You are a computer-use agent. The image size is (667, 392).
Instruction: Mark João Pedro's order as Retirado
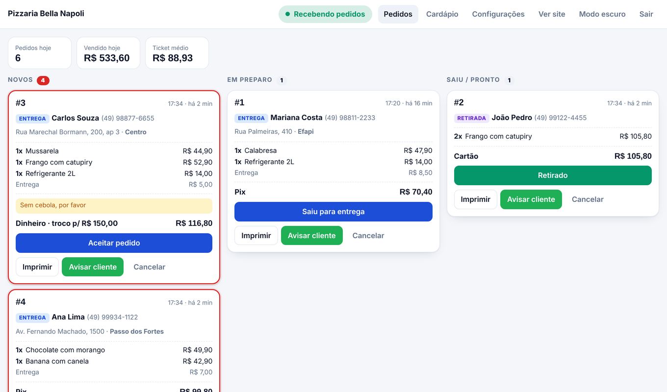tap(553, 175)
